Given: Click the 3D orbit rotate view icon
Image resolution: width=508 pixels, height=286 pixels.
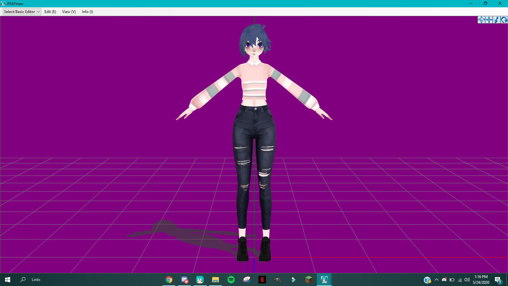Looking at the screenshot, I should click(481, 20).
